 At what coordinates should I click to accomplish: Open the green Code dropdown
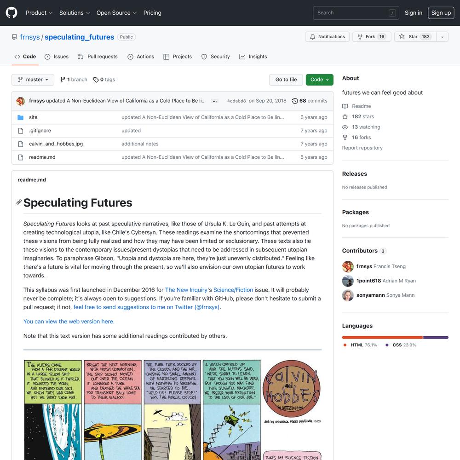[x=320, y=80]
